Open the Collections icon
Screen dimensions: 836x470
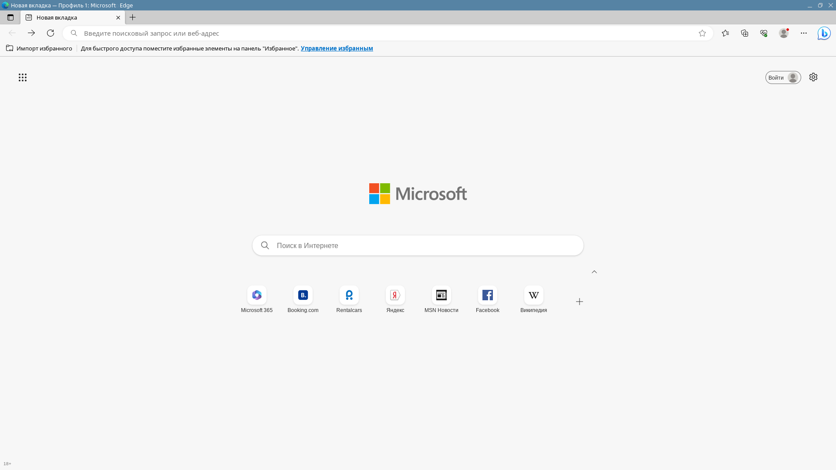745,33
